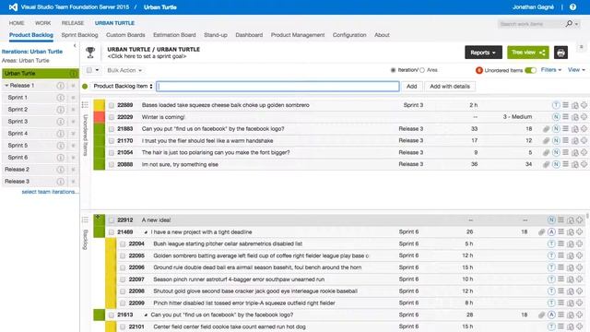Image resolution: width=590 pixels, height=332 pixels.
Task: Click the T badge on task 22094
Action: pyautogui.click(x=551, y=243)
